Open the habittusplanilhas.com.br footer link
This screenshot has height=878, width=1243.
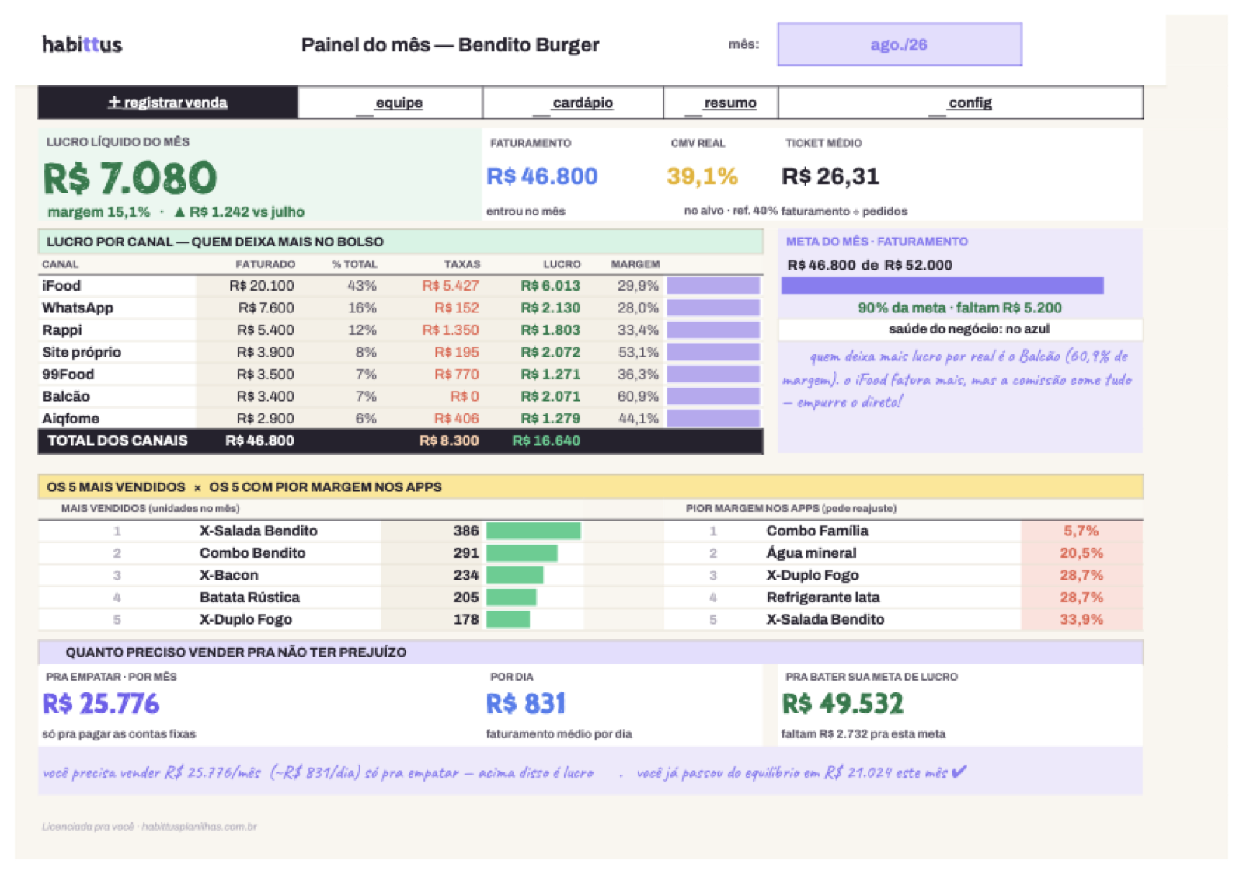pos(199,827)
